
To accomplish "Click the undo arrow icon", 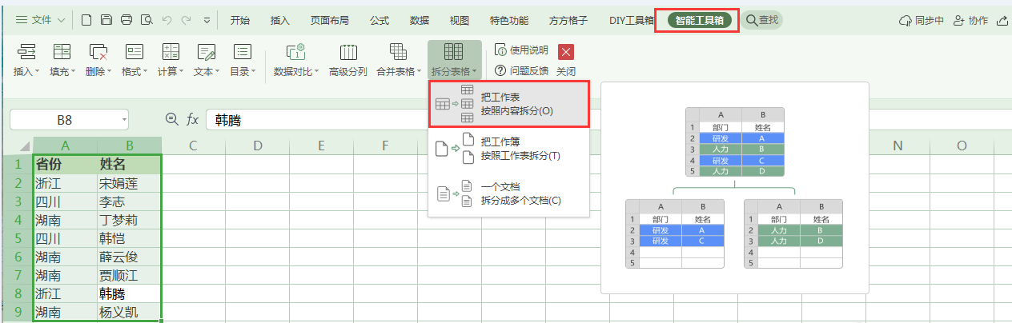I will (167, 20).
